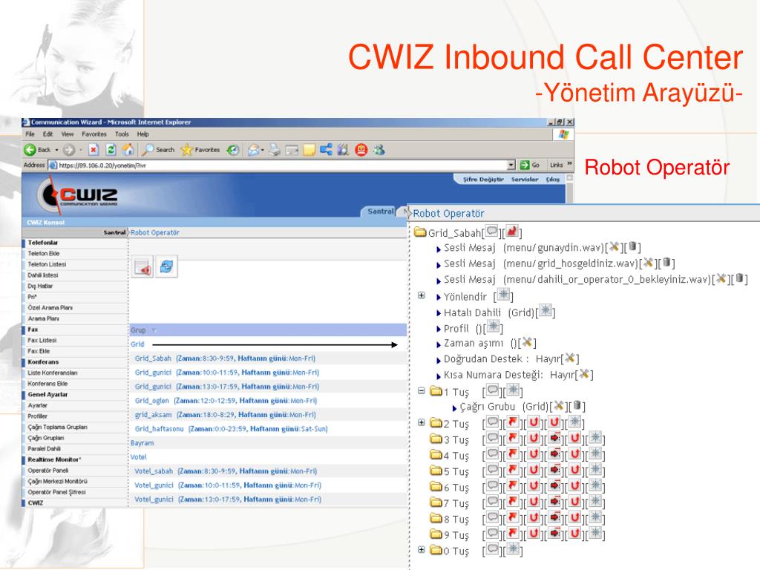Click comment icon beside Grid_Sabah folder

coord(491,232)
